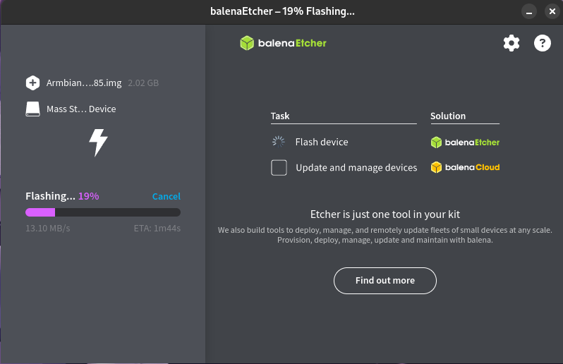Screen dimensions: 563x364
Task: Select the Armbian image file name
Action: [x=84, y=83]
